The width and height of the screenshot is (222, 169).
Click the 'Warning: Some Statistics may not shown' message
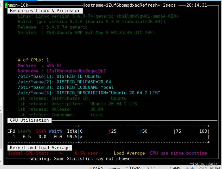(x=80, y=159)
